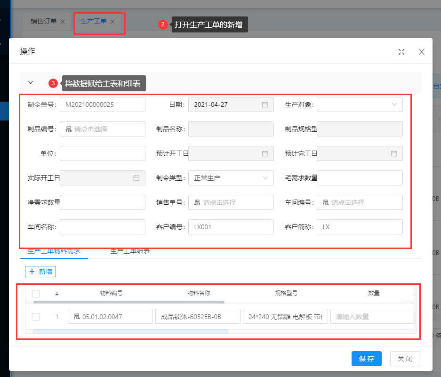Click the 请输入数量 quantity input
This screenshot has height=377, width=441.
pos(372,316)
